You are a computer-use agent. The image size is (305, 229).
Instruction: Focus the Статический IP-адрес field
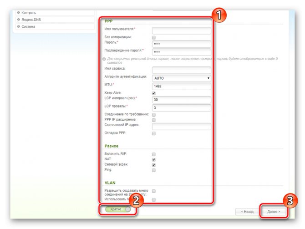[x=181, y=127]
